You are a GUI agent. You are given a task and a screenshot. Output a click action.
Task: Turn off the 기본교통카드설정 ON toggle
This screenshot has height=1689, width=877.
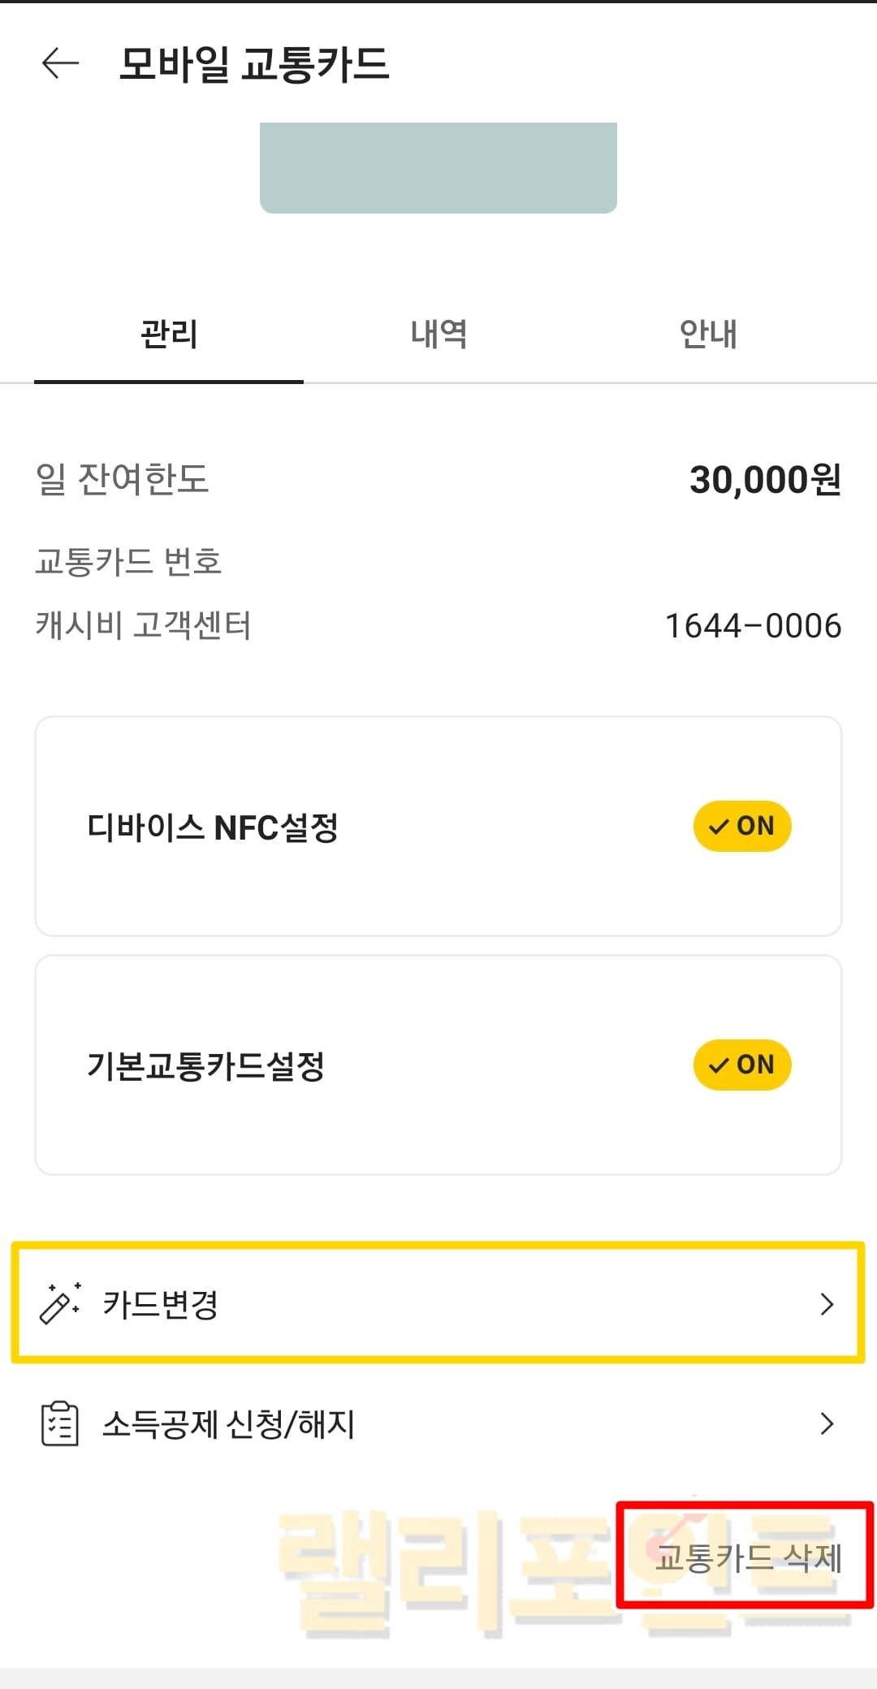tap(741, 1065)
